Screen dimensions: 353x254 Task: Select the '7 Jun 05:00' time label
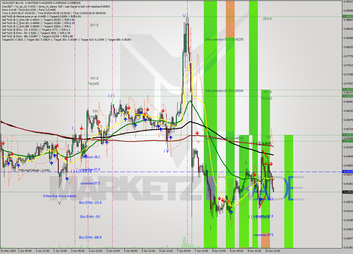tap(183, 251)
